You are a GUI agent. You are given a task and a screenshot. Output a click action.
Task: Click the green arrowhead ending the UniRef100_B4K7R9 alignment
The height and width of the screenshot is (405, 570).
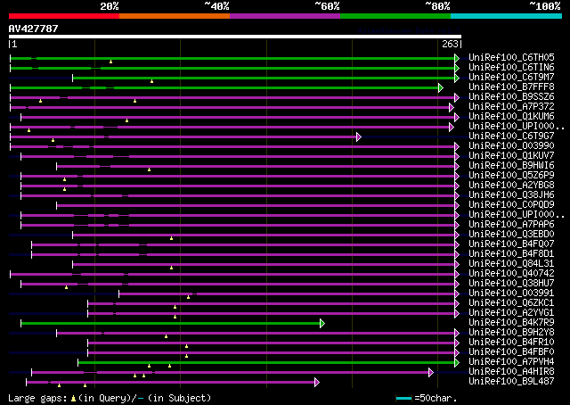[x=322, y=323]
